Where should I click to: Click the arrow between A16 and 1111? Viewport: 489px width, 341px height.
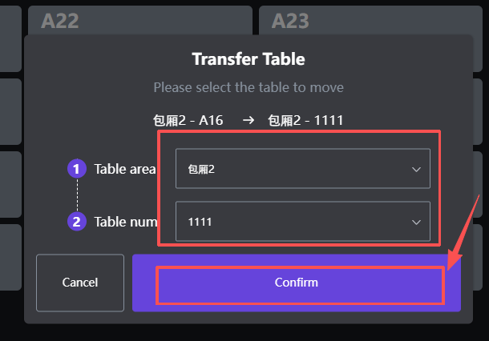(249, 121)
